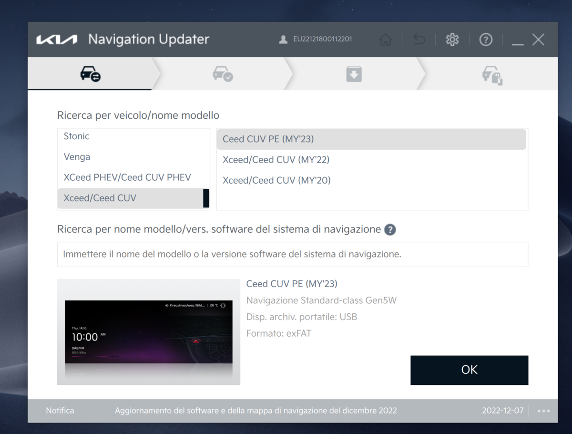
Task: Open the settings gear icon
Action: 452,40
